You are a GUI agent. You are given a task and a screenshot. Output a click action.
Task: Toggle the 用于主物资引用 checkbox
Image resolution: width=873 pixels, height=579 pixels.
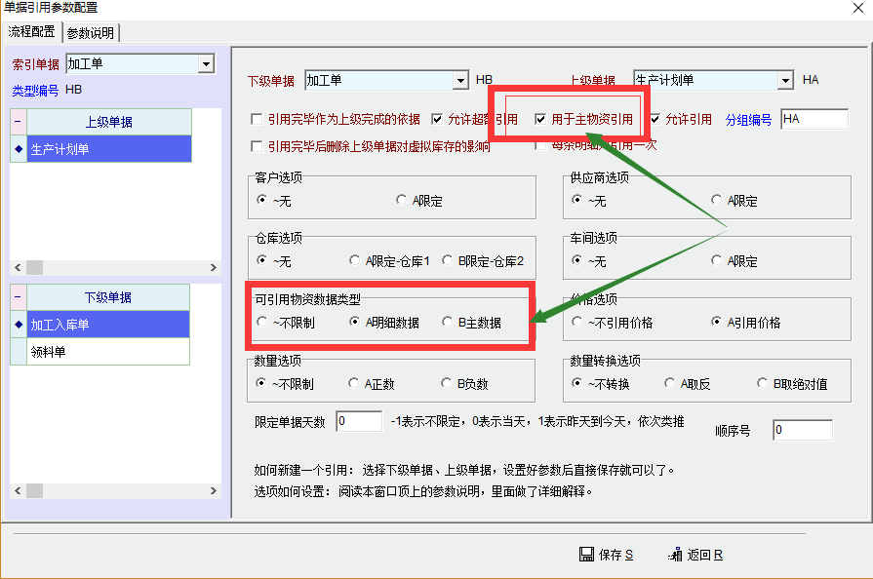tap(540, 120)
